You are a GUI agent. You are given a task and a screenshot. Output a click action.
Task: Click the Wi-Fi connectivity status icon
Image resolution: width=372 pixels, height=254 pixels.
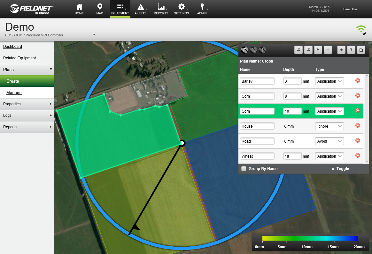point(361,29)
